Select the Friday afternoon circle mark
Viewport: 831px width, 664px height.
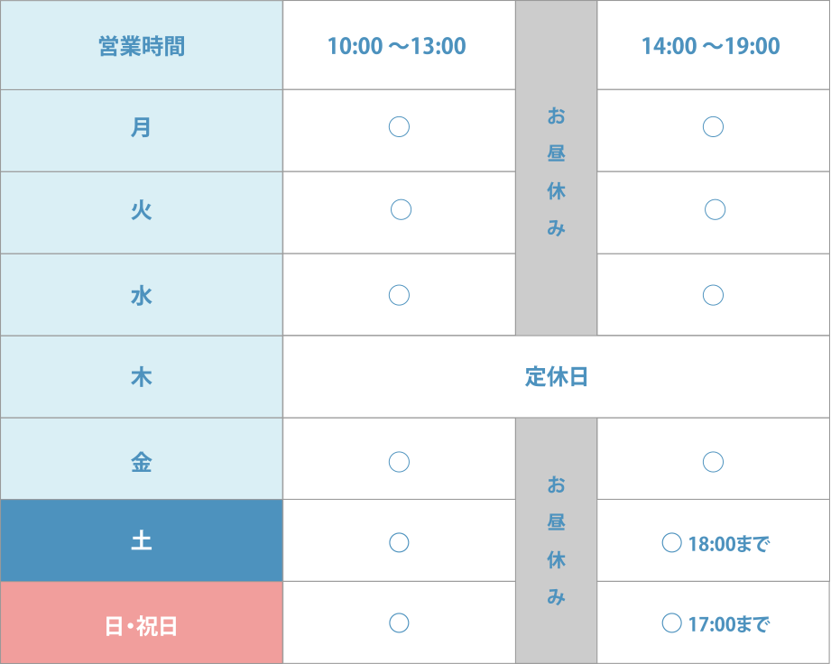pyautogui.click(x=714, y=462)
